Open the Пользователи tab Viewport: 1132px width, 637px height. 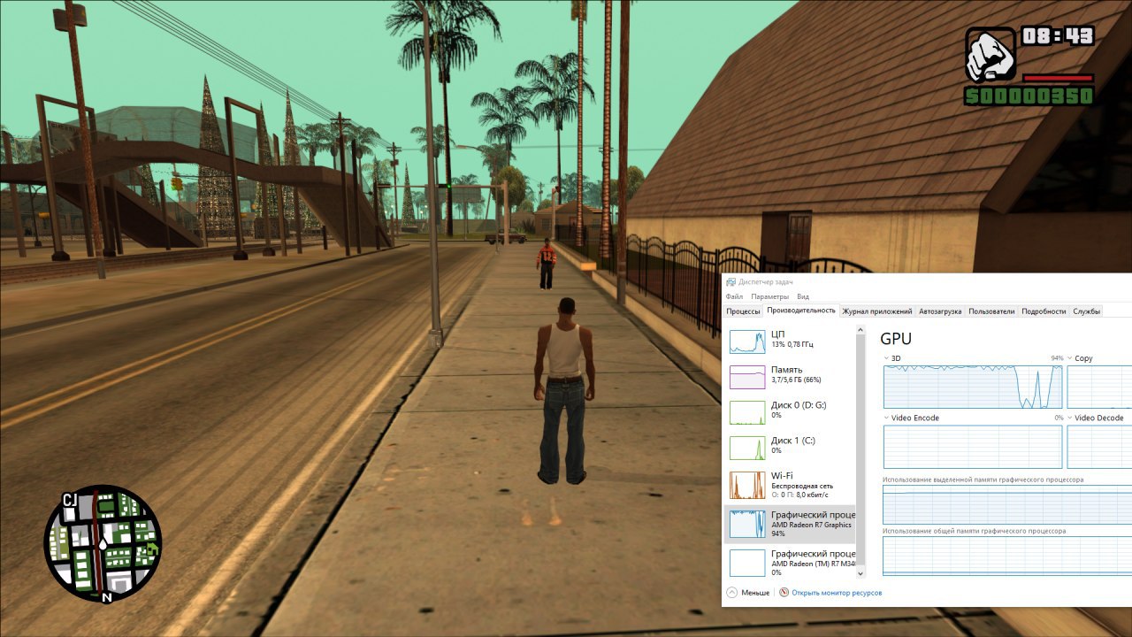click(991, 311)
